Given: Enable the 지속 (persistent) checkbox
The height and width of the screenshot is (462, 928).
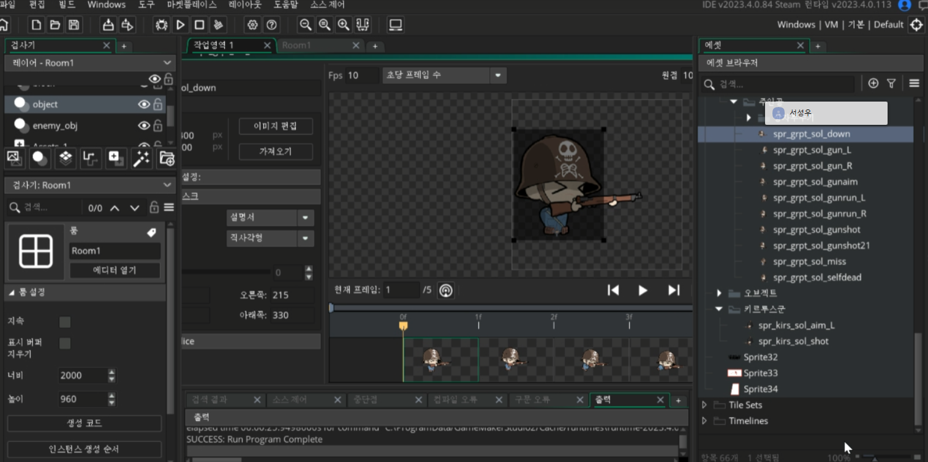Looking at the screenshot, I should [x=65, y=322].
